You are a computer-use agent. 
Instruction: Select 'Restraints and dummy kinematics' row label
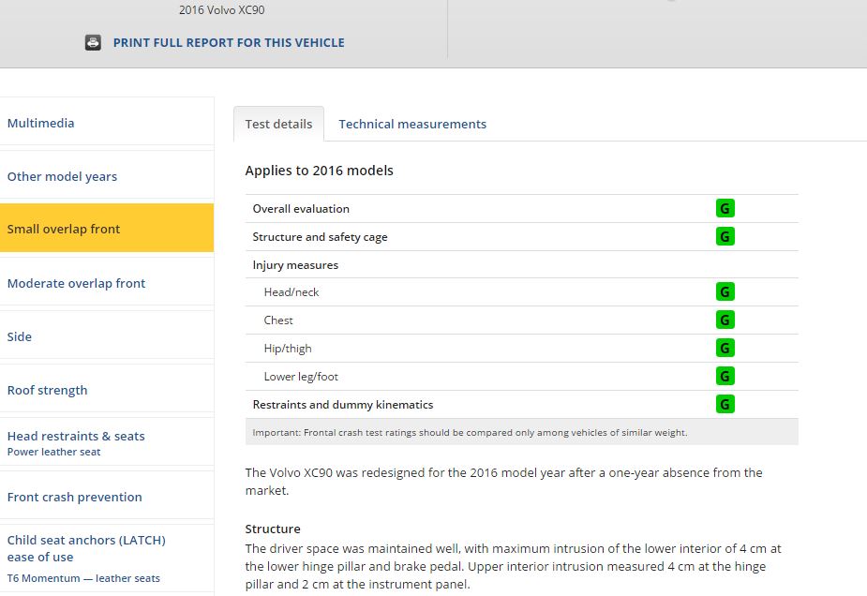[x=343, y=404]
